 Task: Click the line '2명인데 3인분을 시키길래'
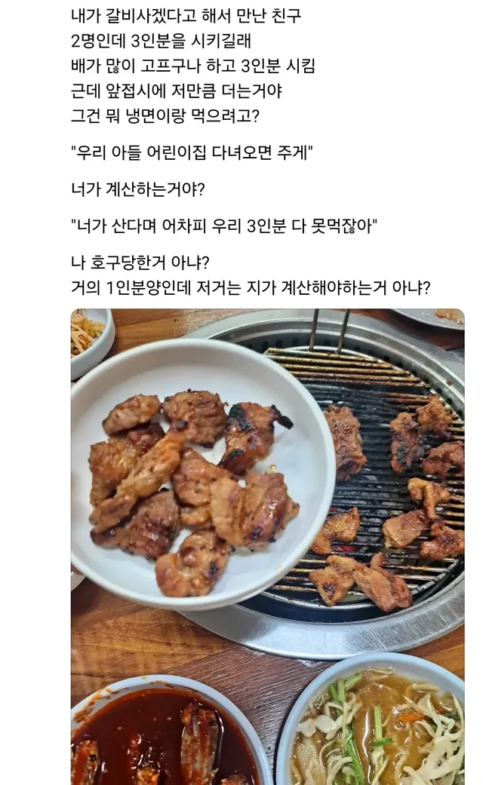click(x=161, y=41)
